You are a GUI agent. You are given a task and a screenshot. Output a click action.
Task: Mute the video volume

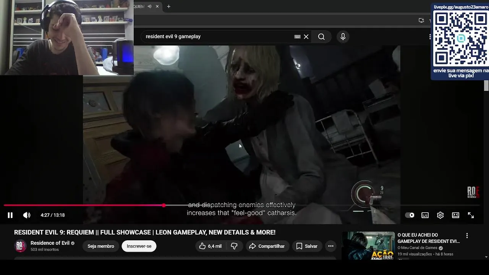click(27, 215)
